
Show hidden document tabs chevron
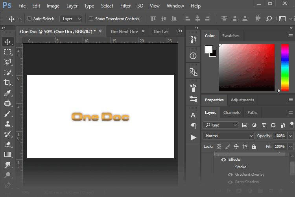pyautogui.click(x=180, y=31)
